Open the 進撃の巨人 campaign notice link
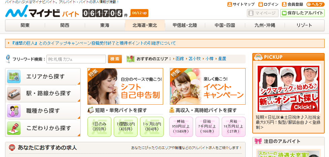Viewport: 329px width, 157px height. click(94, 43)
